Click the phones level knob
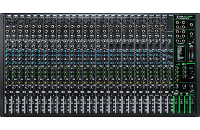Viewport: 200px width, 130px height. tap(191, 86)
